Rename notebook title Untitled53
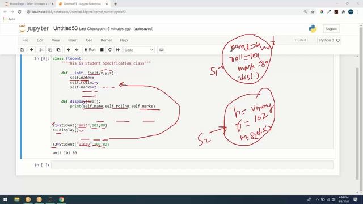 65,28
